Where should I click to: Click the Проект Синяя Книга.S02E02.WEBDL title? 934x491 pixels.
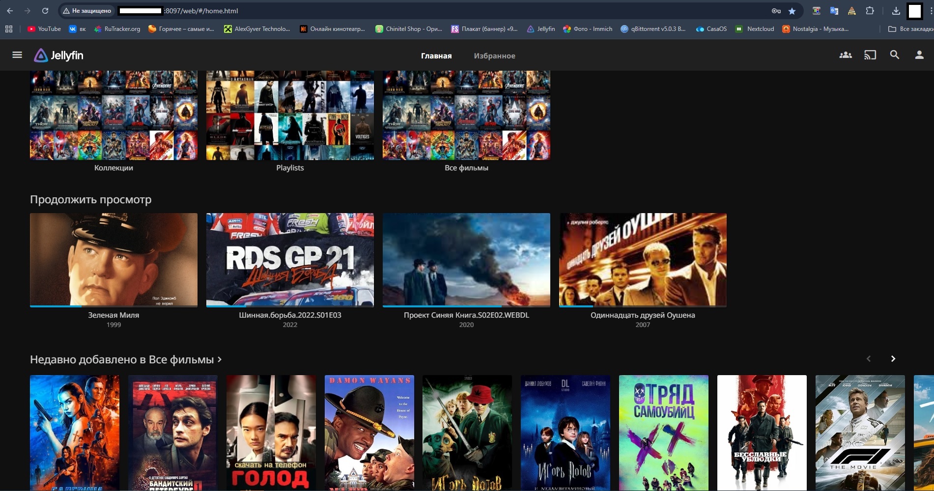[466, 315]
